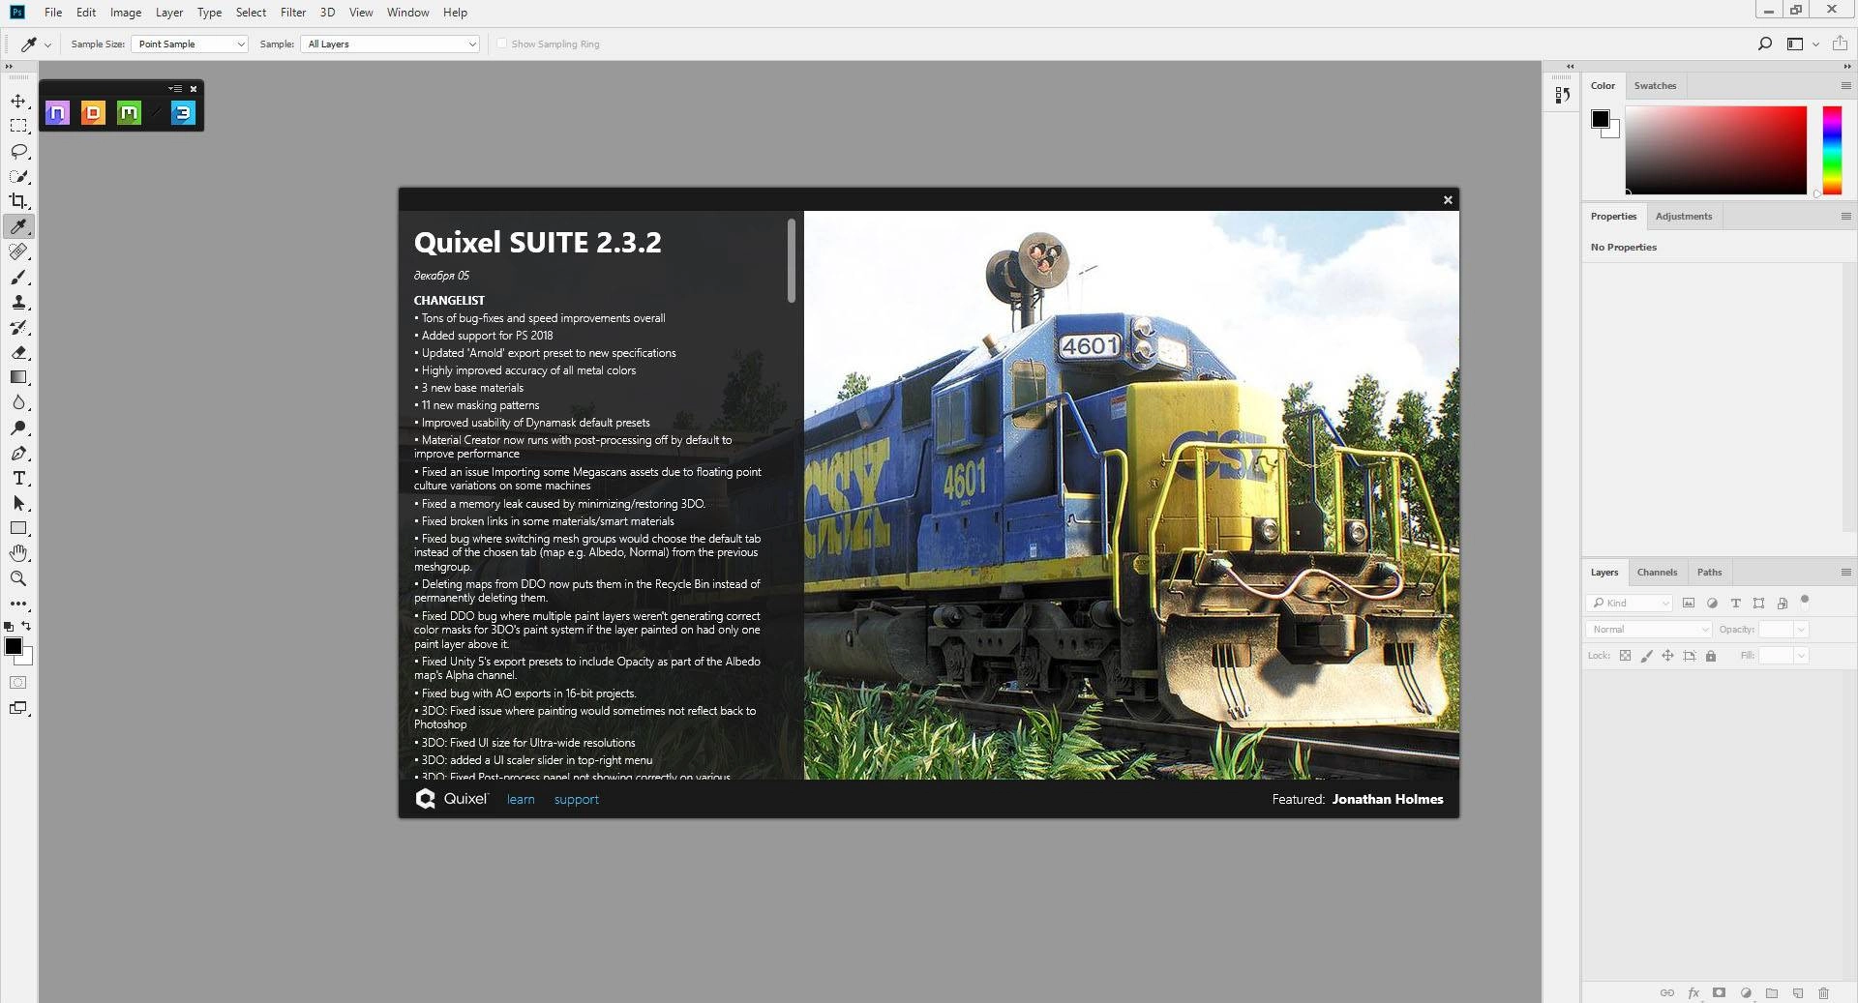The width and height of the screenshot is (1858, 1003).
Task: Select the Dodge tool
Action: (x=18, y=428)
